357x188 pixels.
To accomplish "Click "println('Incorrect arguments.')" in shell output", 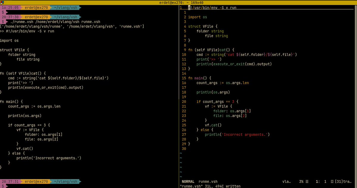I will point(49,158).
